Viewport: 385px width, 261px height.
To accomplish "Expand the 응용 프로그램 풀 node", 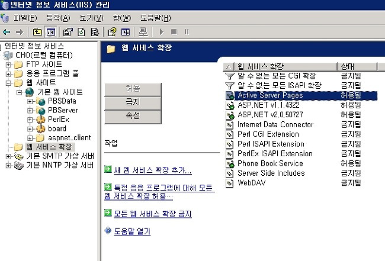I will click(x=8, y=74).
